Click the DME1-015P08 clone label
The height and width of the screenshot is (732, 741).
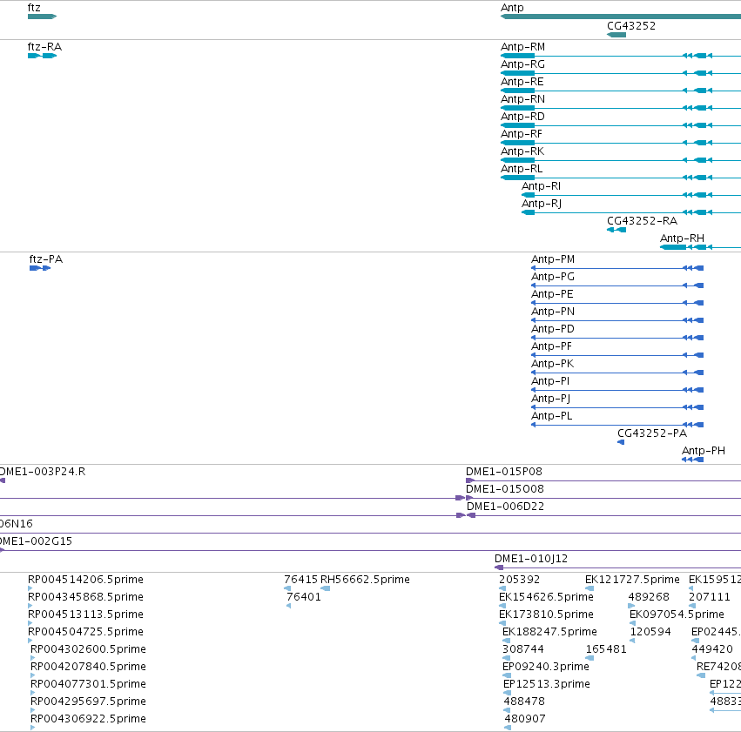click(x=504, y=472)
